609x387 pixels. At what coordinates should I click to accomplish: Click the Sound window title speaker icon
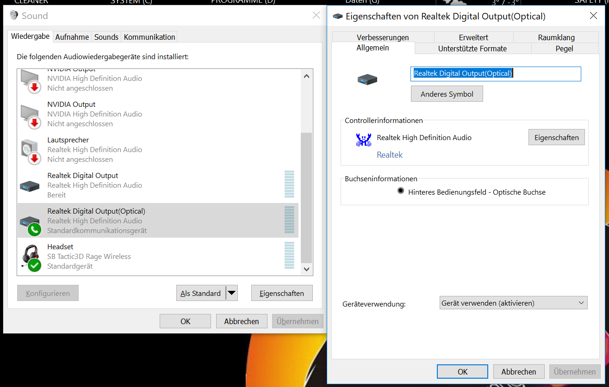(x=14, y=15)
